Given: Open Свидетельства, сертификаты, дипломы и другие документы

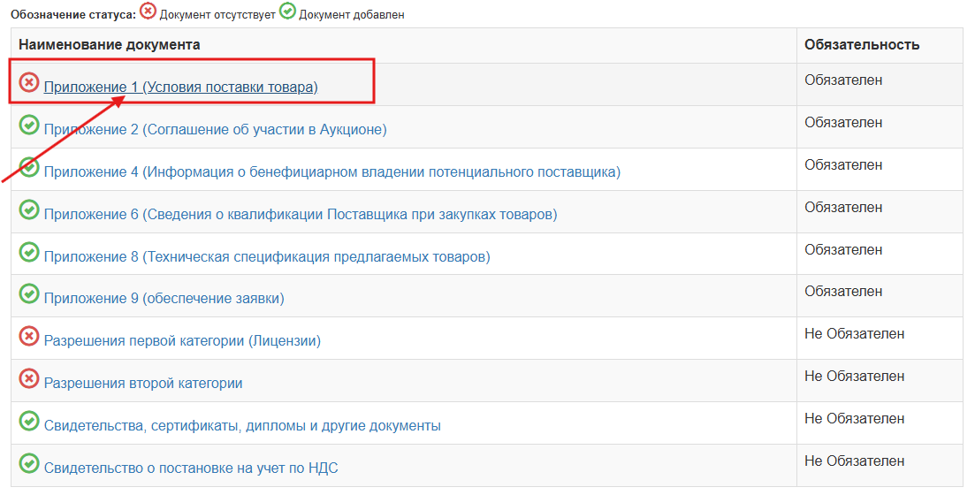Looking at the screenshot, I should pyautogui.click(x=242, y=426).
